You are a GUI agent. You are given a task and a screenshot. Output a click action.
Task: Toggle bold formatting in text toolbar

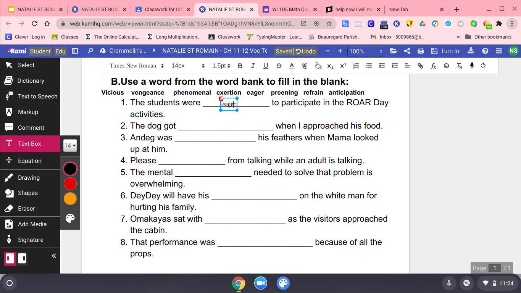click(240, 66)
